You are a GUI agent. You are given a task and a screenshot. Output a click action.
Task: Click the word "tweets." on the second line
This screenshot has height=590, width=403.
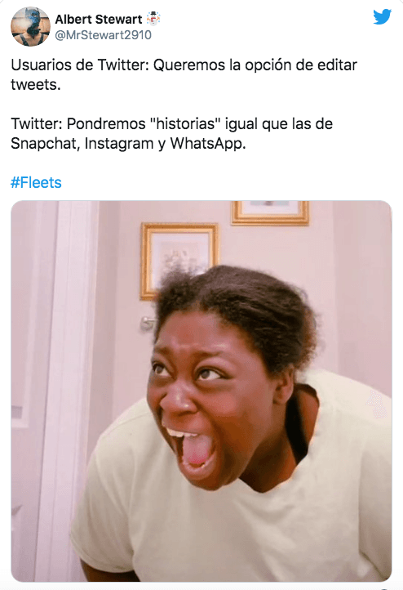coord(36,85)
